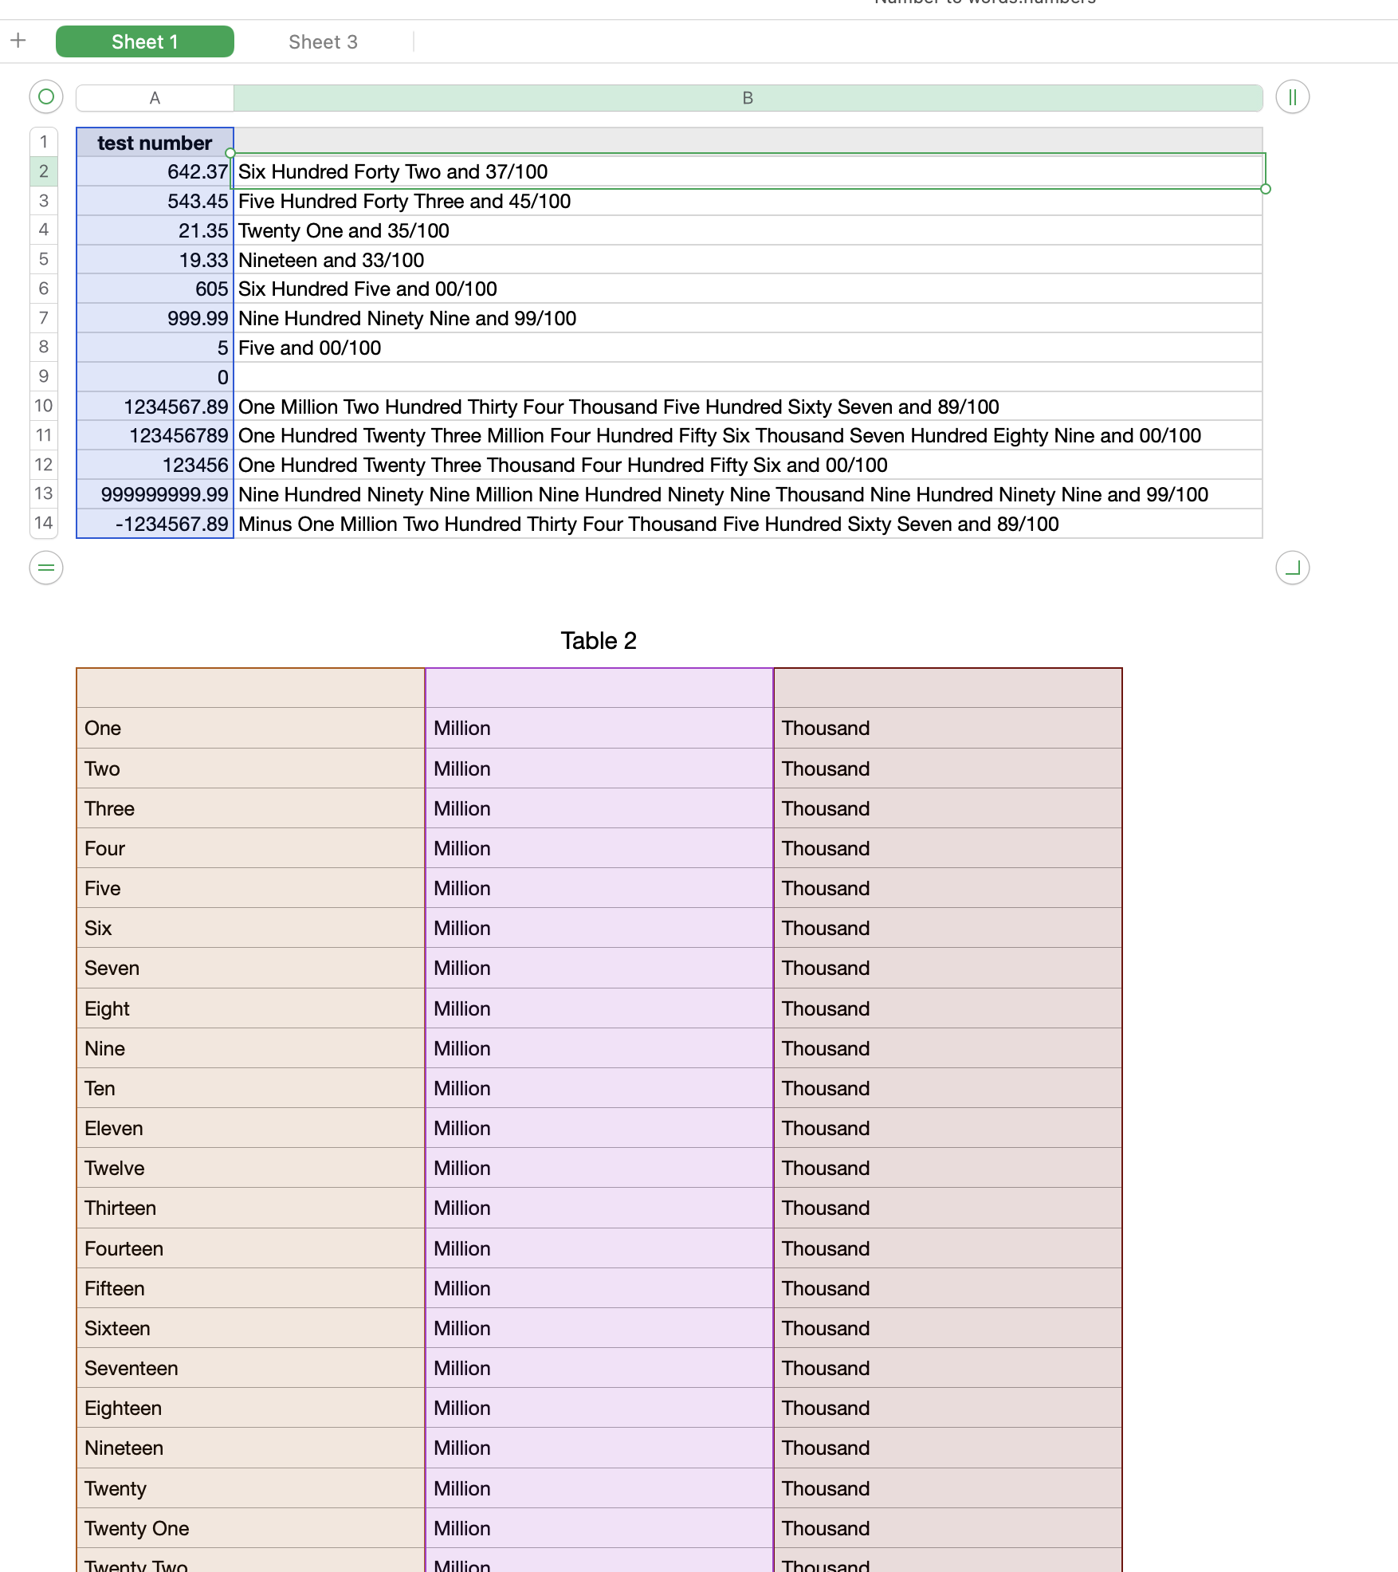Screen dimensions: 1398x1572
Task: Click the table resize handle at bottom-right corner
Action: 1294,568
